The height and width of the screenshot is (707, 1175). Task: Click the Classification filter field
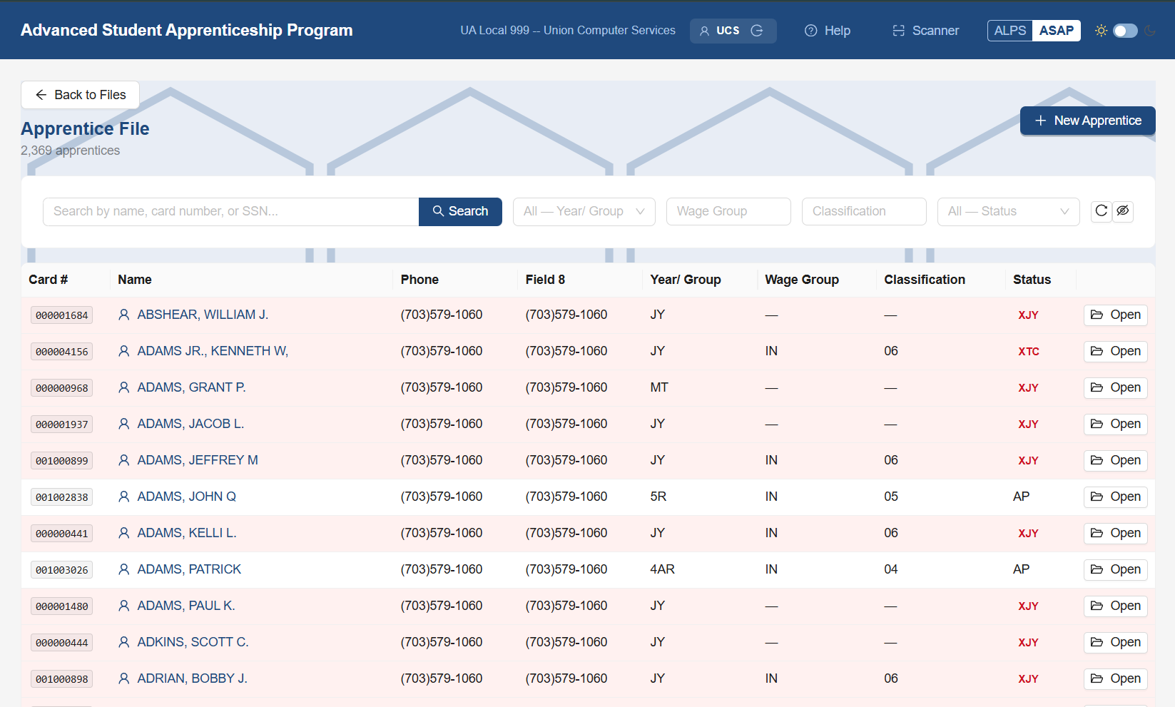point(864,211)
